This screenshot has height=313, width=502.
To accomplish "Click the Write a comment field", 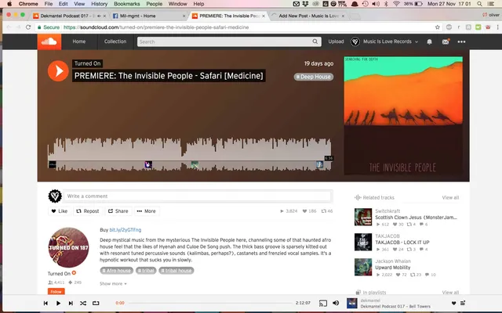I will 197,196.
